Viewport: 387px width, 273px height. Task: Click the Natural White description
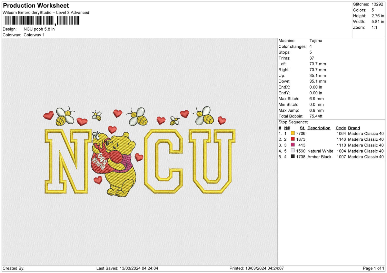[x=320, y=151]
